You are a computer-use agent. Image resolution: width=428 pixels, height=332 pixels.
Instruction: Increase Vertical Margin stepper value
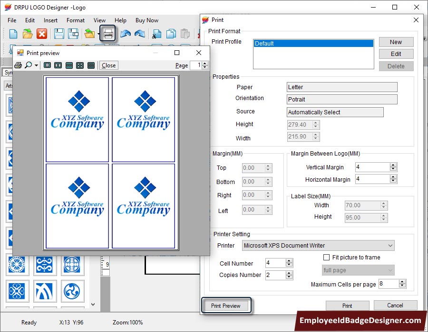[393, 165]
